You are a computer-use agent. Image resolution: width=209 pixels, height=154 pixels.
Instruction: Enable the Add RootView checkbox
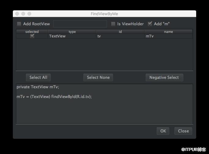19,24
